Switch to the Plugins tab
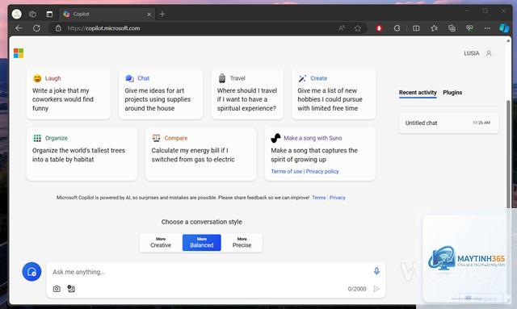The image size is (517, 309). (452, 93)
